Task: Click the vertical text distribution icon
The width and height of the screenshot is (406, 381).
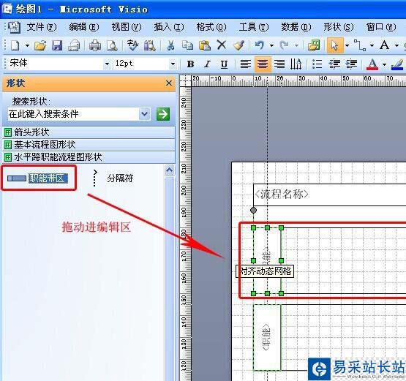Action: 296,64
